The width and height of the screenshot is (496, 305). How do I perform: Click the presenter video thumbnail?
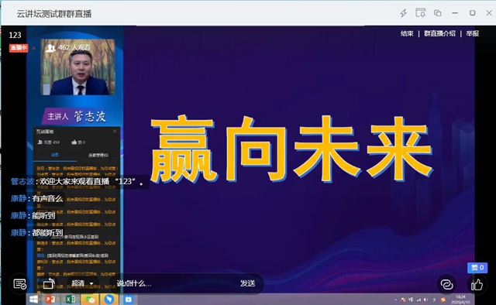[x=77, y=67]
